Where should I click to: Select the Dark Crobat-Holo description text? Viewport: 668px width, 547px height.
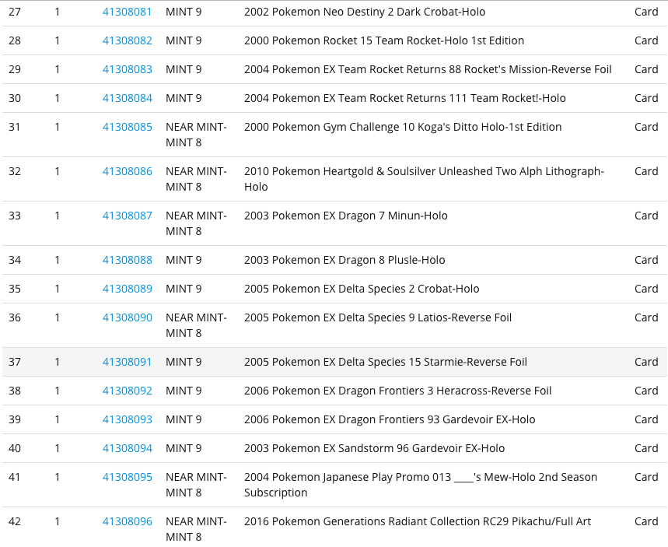pos(365,12)
